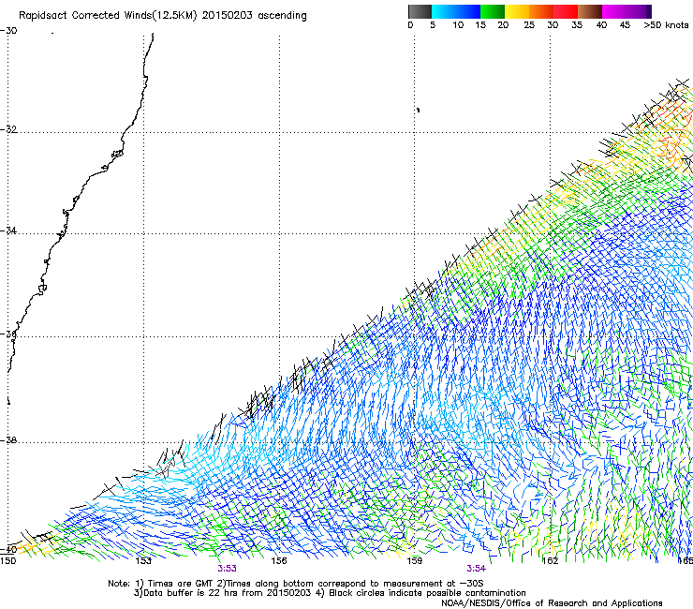Click the '25' legend scale label
The height and width of the screenshot is (609, 693).
(x=529, y=25)
